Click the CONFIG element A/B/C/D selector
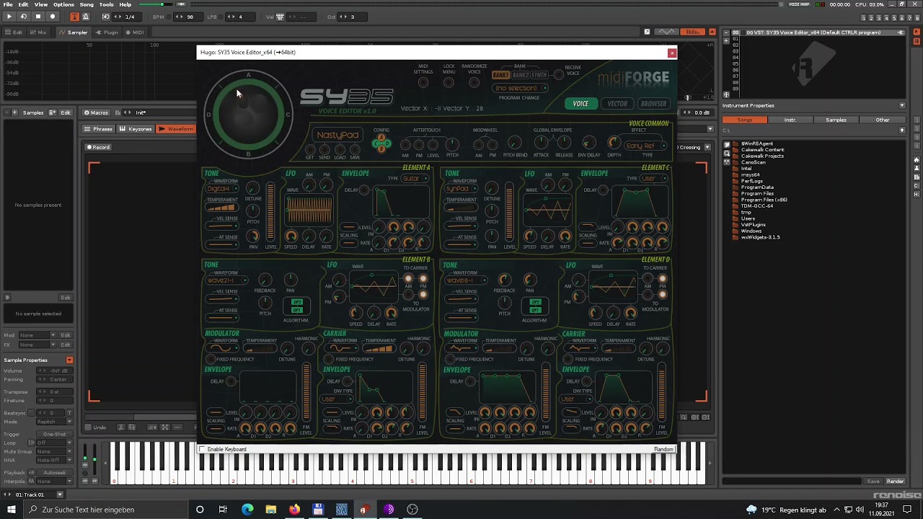The image size is (923, 519). tap(381, 143)
